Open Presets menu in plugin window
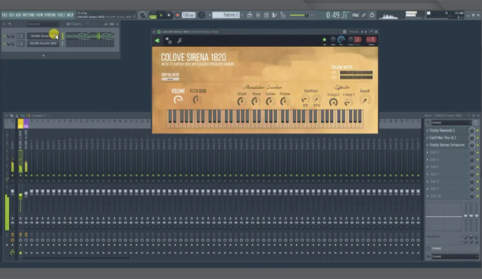The height and width of the screenshot is (279, 482). [x=354, y=32]
